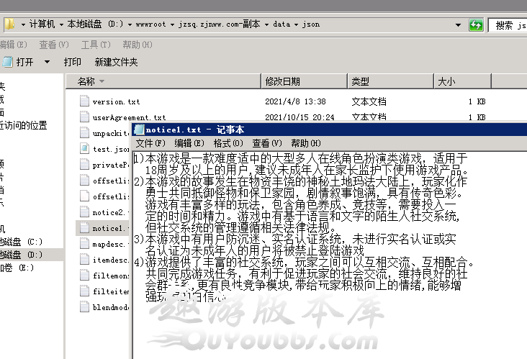Viewport: 527px width, 359px height.
Task: Click the Notepad icon in notice1.txt title bar
Action: [x=139, y=129]
